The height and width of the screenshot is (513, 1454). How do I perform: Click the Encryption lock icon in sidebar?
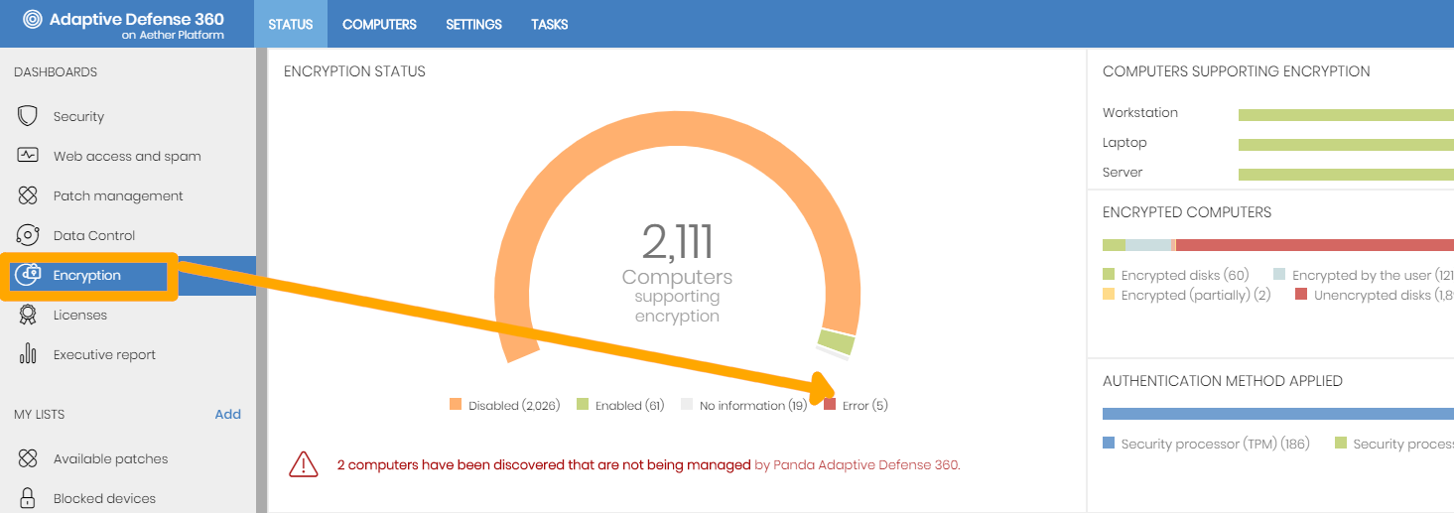coord(28,275)
